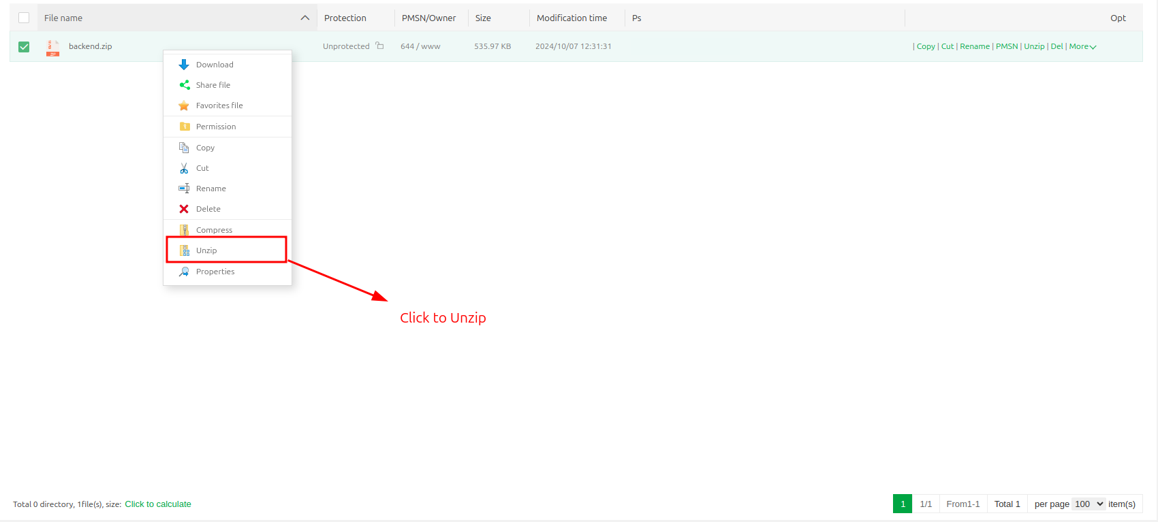The width and height of the screenshot is (1158, 522).
Task: Click the Permission folder icon
Action: (184, 127)
